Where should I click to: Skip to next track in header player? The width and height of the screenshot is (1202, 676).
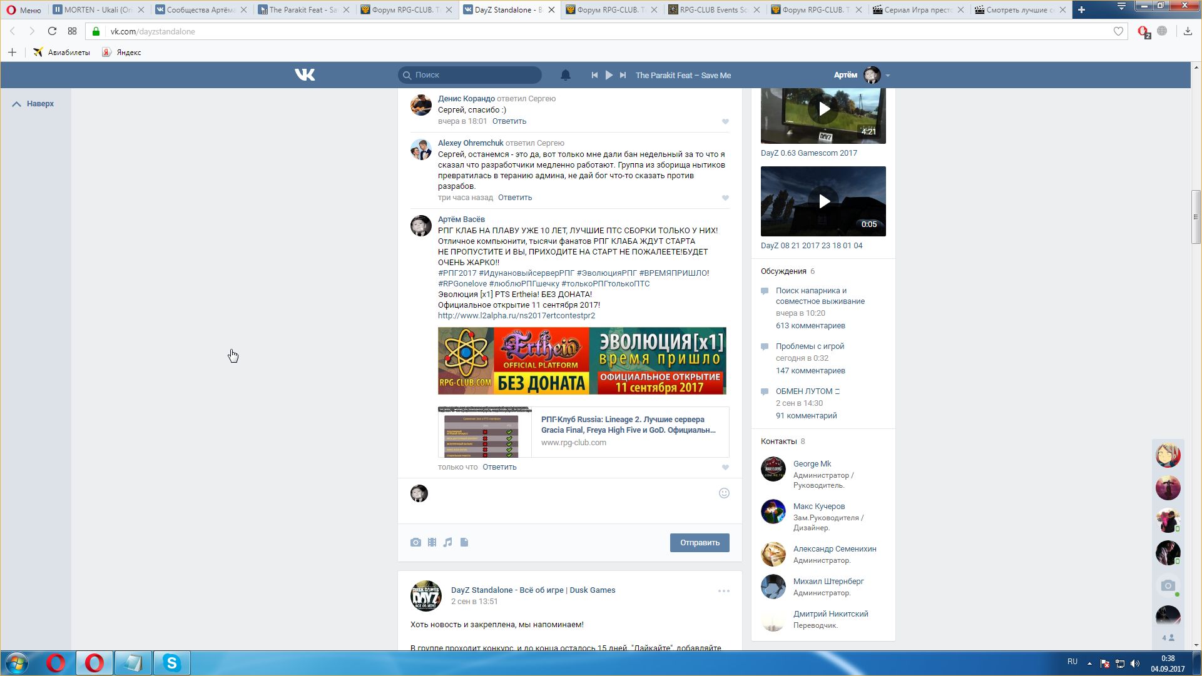pos(623,75)
